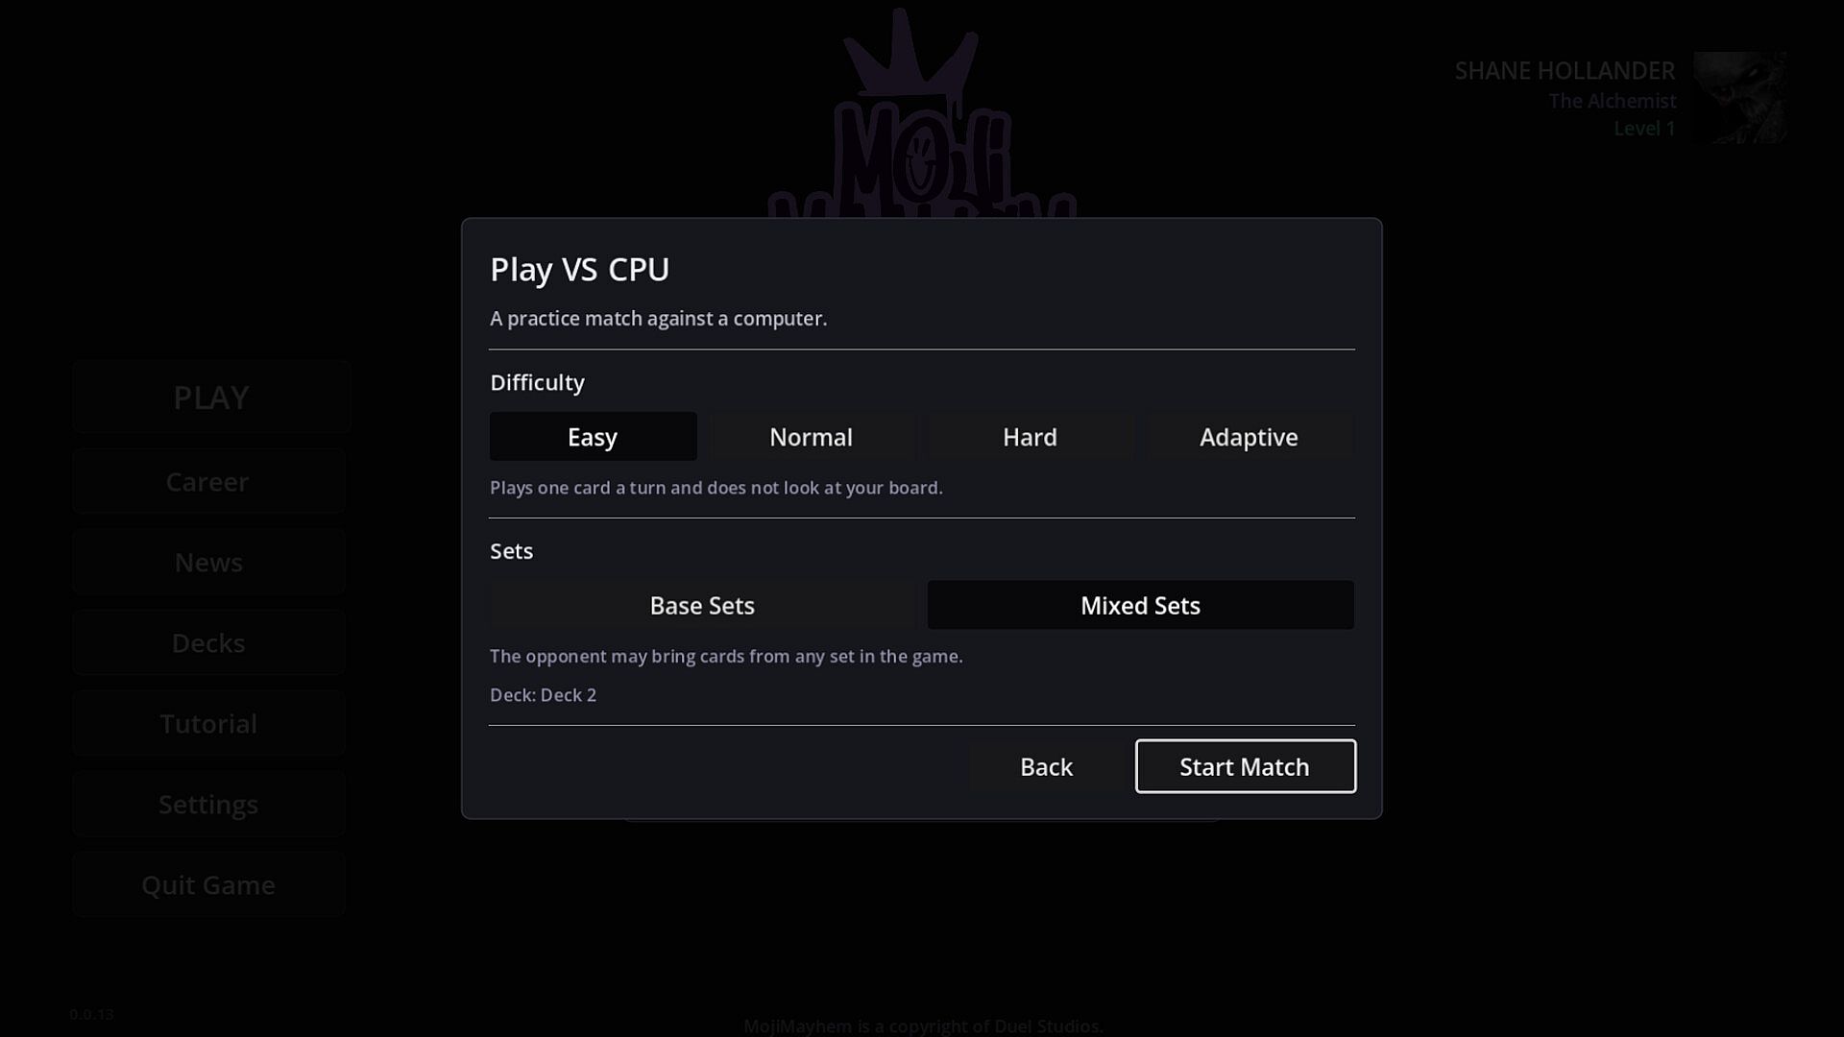
Task: Set difficulty to Hard
Action: [1030, 437]
